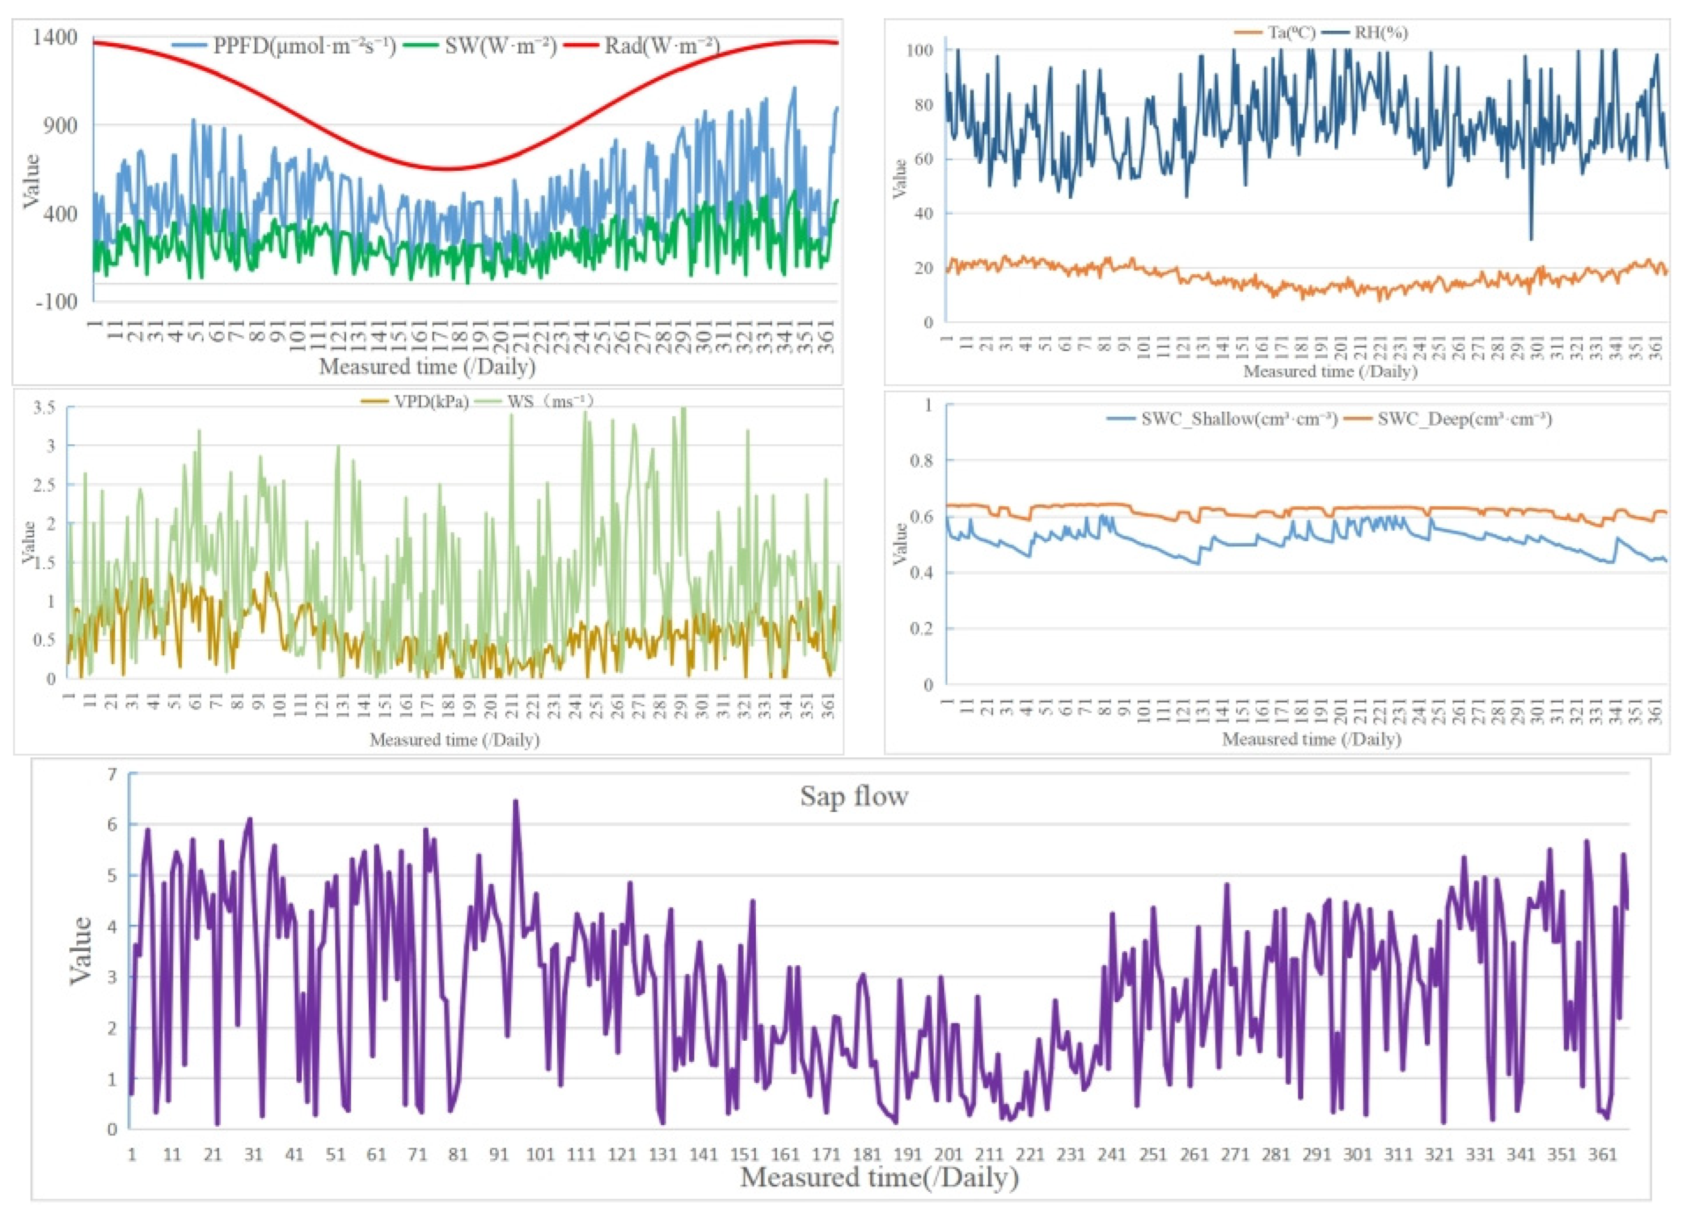The image size is (1686, 1218).
Task: Click the 3.5 y-axis label on VPD chart
Action: [45, 407]
